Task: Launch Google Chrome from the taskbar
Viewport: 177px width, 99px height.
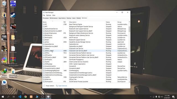Action: coord(25,97)
